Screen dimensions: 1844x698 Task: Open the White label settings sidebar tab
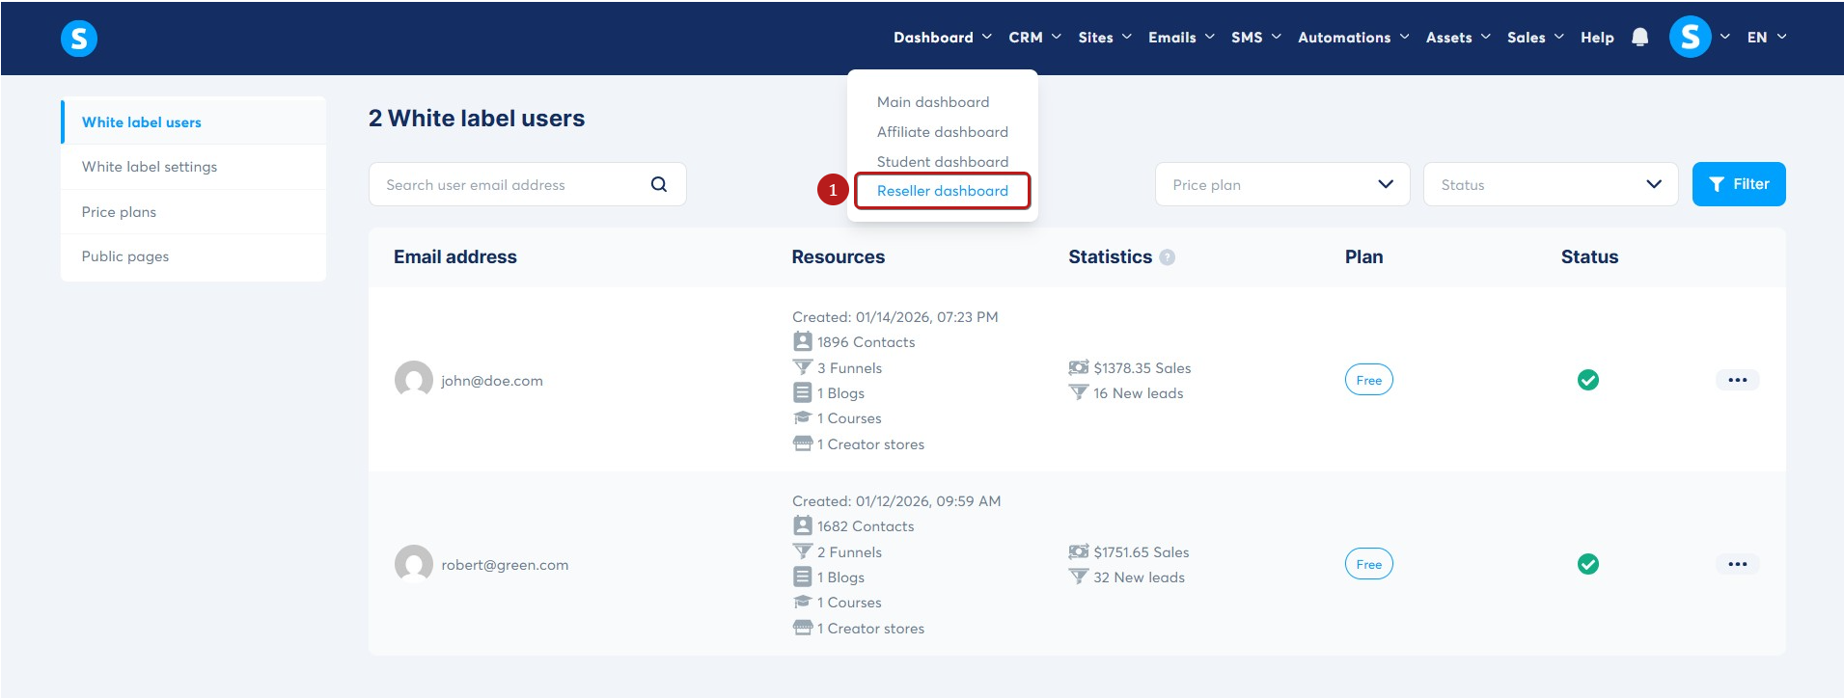tap(193, 167)
